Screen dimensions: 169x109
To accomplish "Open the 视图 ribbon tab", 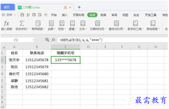I will click(x=125, y=15).
